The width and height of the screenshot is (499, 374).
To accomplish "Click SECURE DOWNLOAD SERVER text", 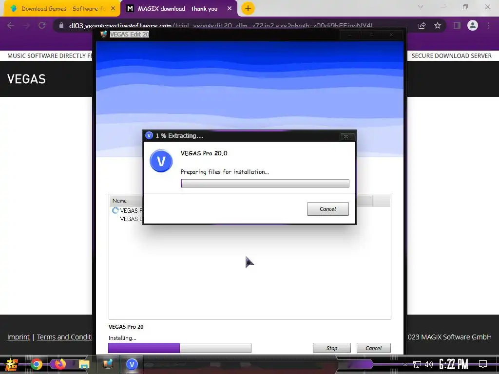I will coord(452,56).
